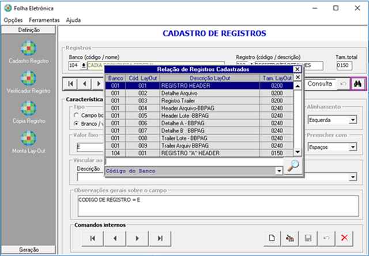The height and width of the screenshot is (256, 369).
Task: Click the Tam.total field 0150
Action: [x=344, y=65]
